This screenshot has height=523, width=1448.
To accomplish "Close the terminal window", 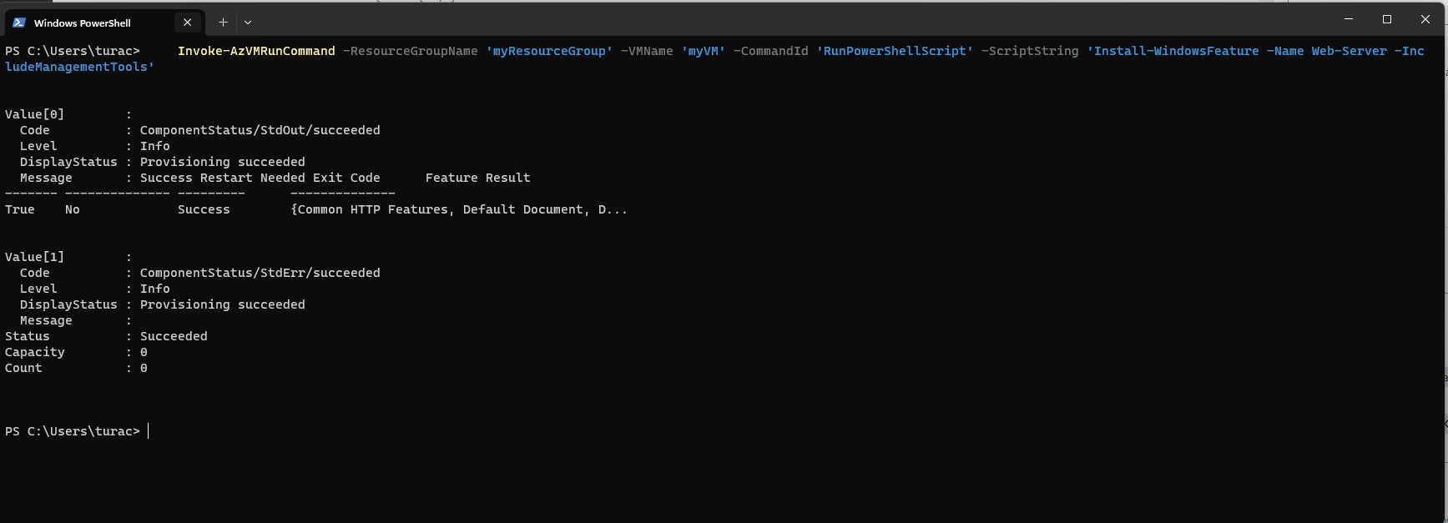I will coord(1425,19).
